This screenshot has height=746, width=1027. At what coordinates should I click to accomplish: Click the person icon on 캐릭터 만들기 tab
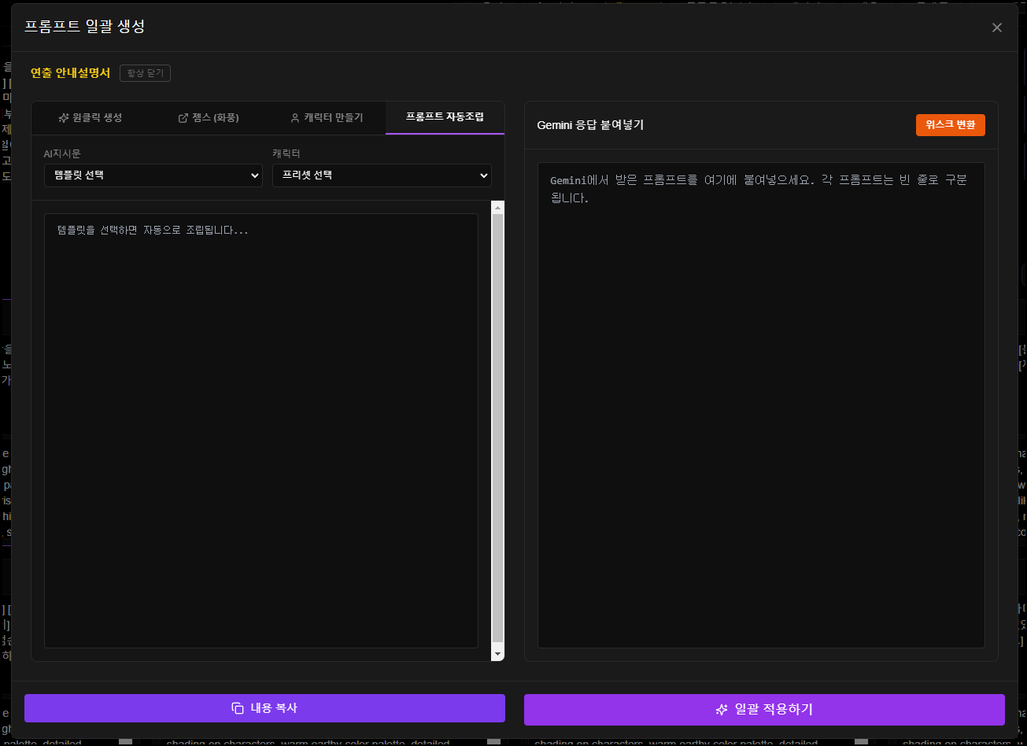(294, 118)
